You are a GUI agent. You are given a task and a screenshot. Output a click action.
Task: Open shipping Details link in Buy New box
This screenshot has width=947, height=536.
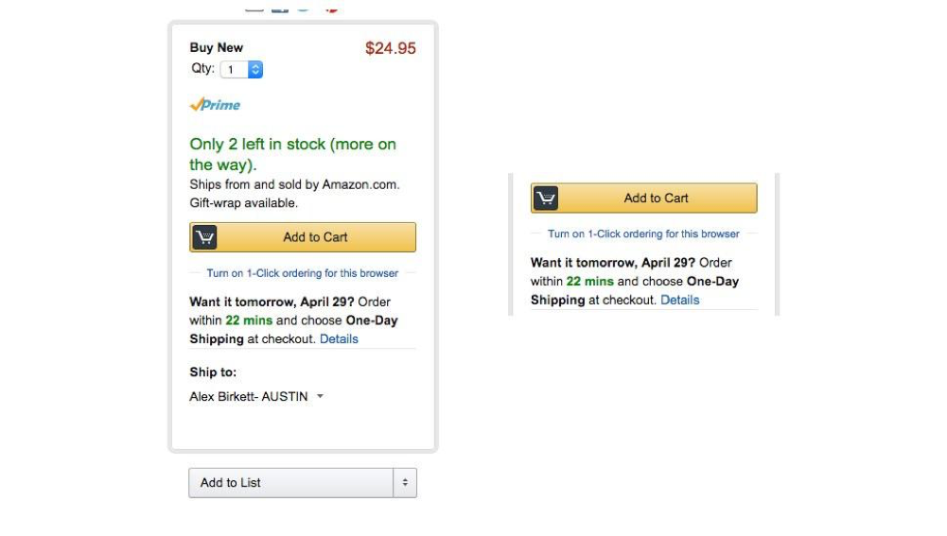click(339, 339)
